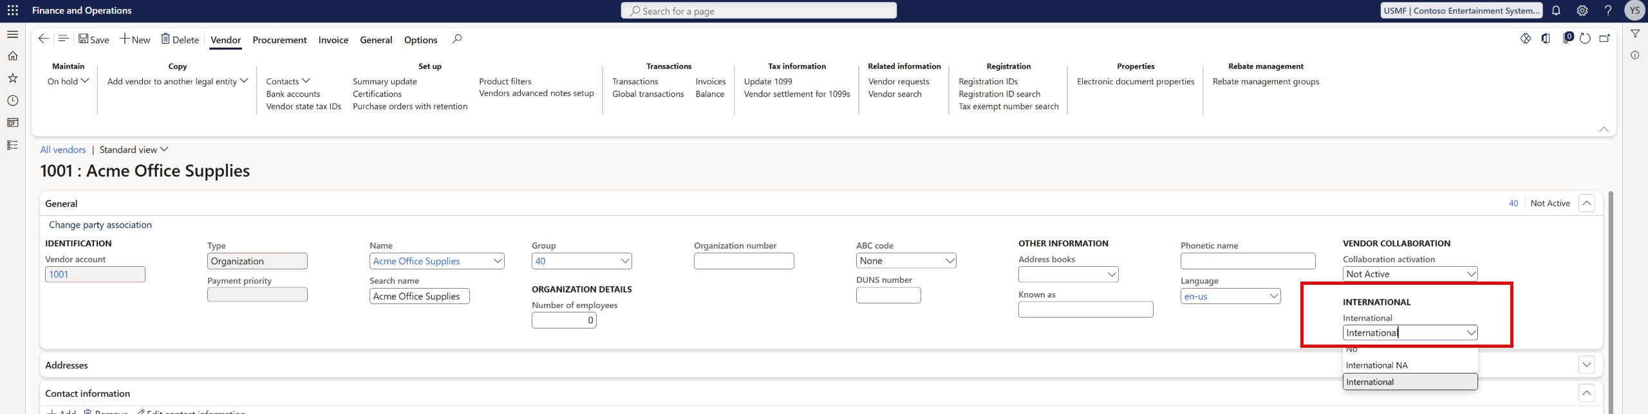Open Recent clock icon in sidebar
Screen dimensions: 1648x414
click(13, 100)
